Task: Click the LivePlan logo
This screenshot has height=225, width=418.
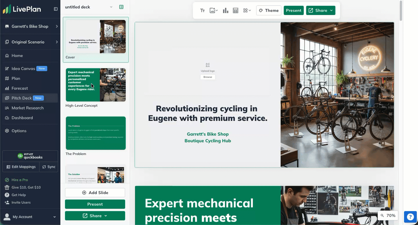Action: tap(22, 9)
